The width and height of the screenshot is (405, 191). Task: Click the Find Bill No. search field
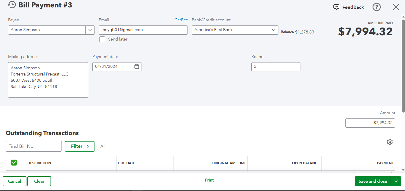click(34, 146)
